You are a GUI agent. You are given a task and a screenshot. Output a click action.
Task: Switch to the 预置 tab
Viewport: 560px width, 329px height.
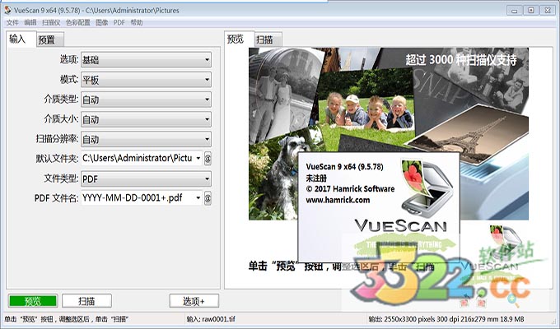coord(50,39)
